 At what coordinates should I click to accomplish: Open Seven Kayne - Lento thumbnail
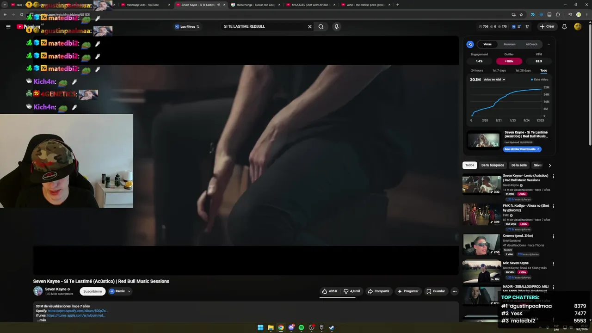coord(482,185)
